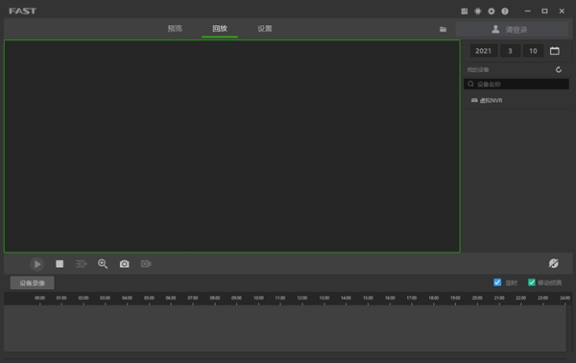The height and width of the screenshot is (363, 576).
Task: Start clip recording with the video camera icon
Action: pos(146,264)
